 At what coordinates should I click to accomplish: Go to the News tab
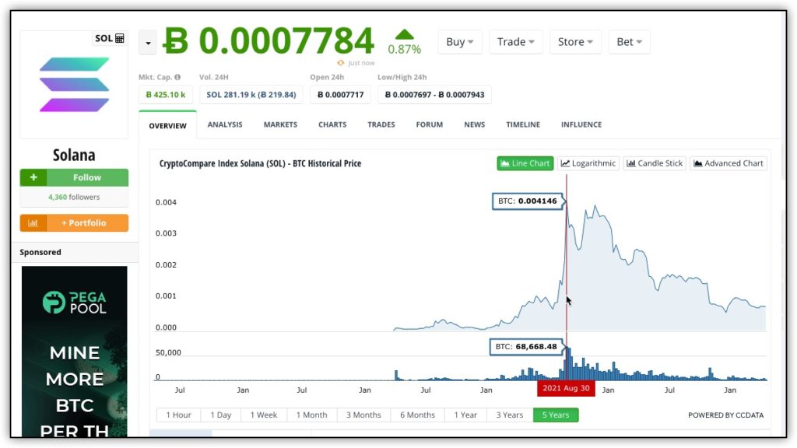click(x=474, y=124)
